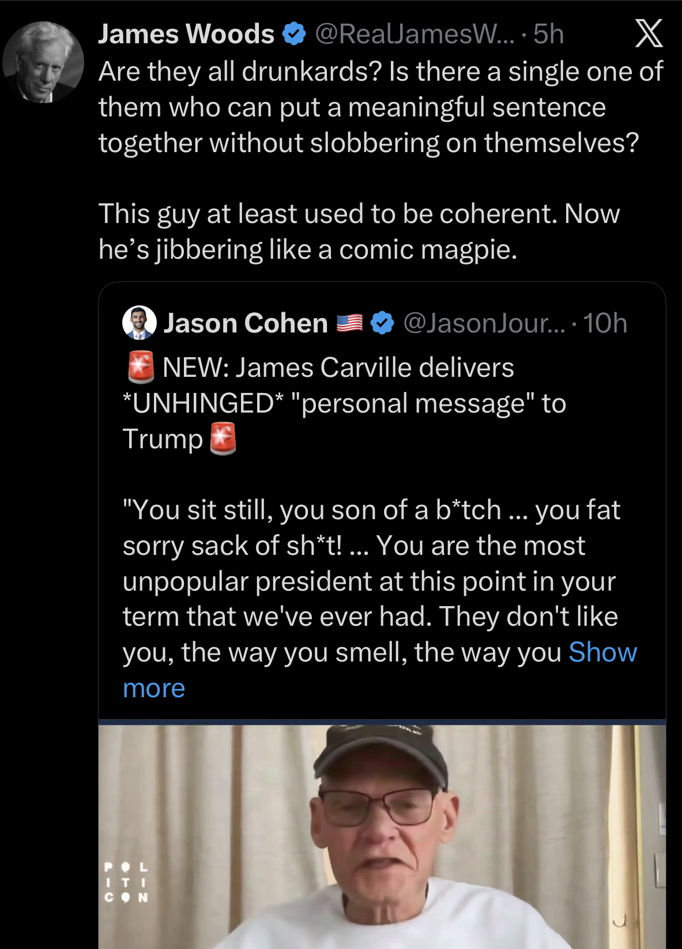Open James Woods' profile picture

coord(43,62)
